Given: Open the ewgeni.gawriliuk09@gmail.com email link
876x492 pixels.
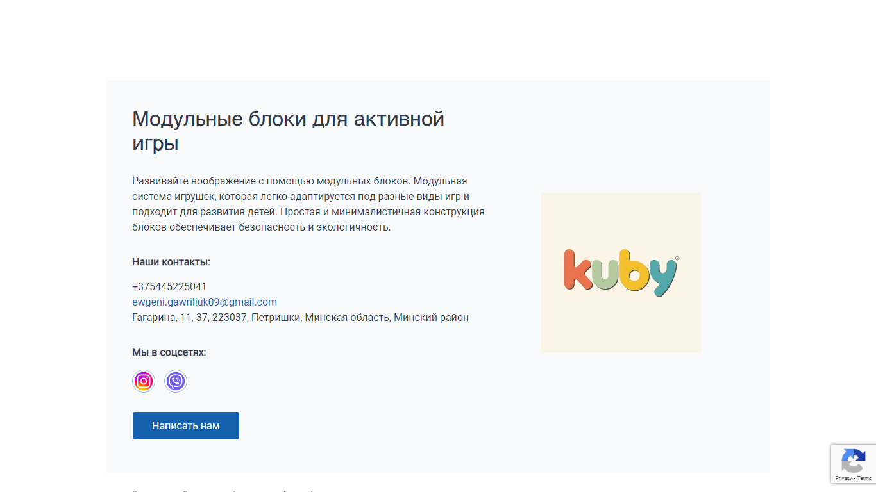Looking at the screenshot, I should pyautogui.click(x=205, y=302).
